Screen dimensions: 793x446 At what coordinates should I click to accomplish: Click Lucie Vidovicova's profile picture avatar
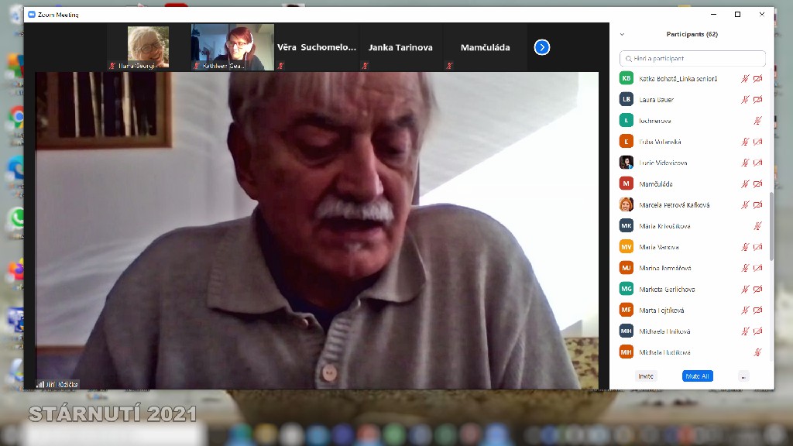pyautogui.click(x=627, y=163)
